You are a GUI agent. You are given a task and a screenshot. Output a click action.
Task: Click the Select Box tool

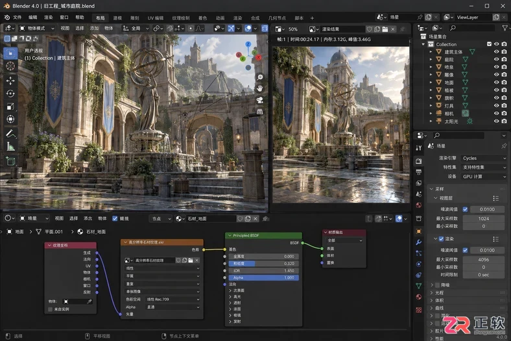tap(10, 53)
